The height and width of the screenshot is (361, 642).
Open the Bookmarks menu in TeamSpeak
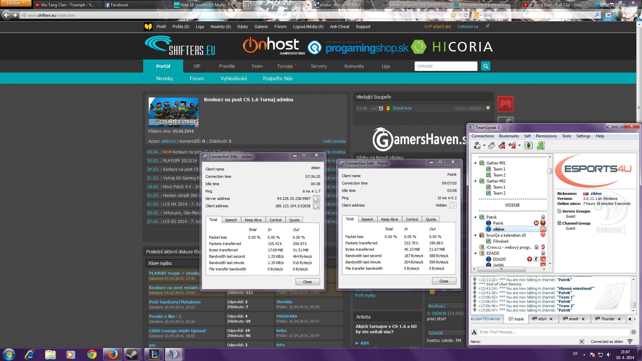509,136
